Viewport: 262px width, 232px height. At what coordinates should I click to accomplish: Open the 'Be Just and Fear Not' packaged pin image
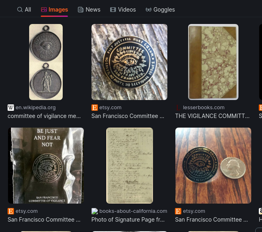pyautogui.click(x=46, y=166)
